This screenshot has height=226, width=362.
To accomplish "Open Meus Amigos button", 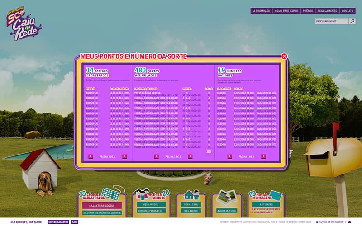I will (151, 205).
